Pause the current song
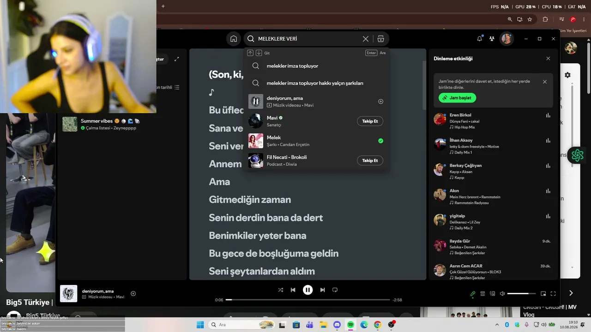 [308, 290]
